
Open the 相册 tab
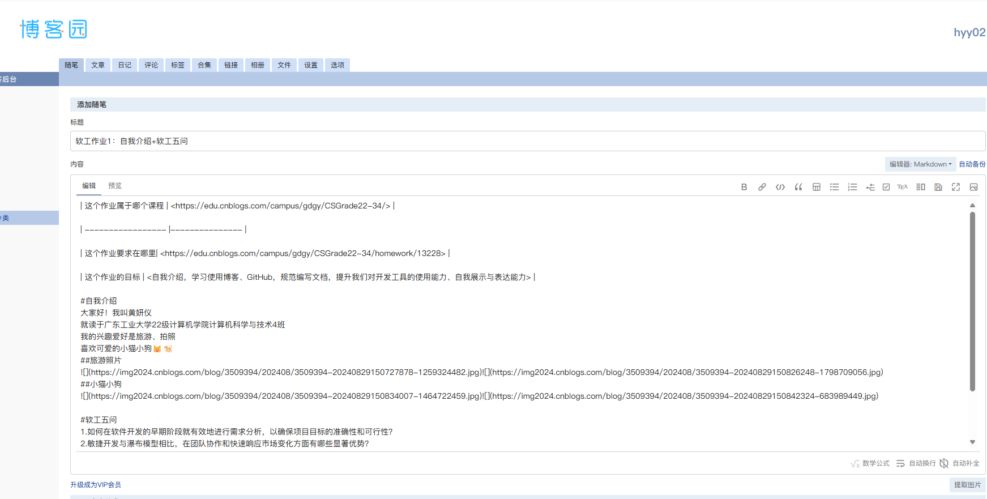click(x=258, y=65)
